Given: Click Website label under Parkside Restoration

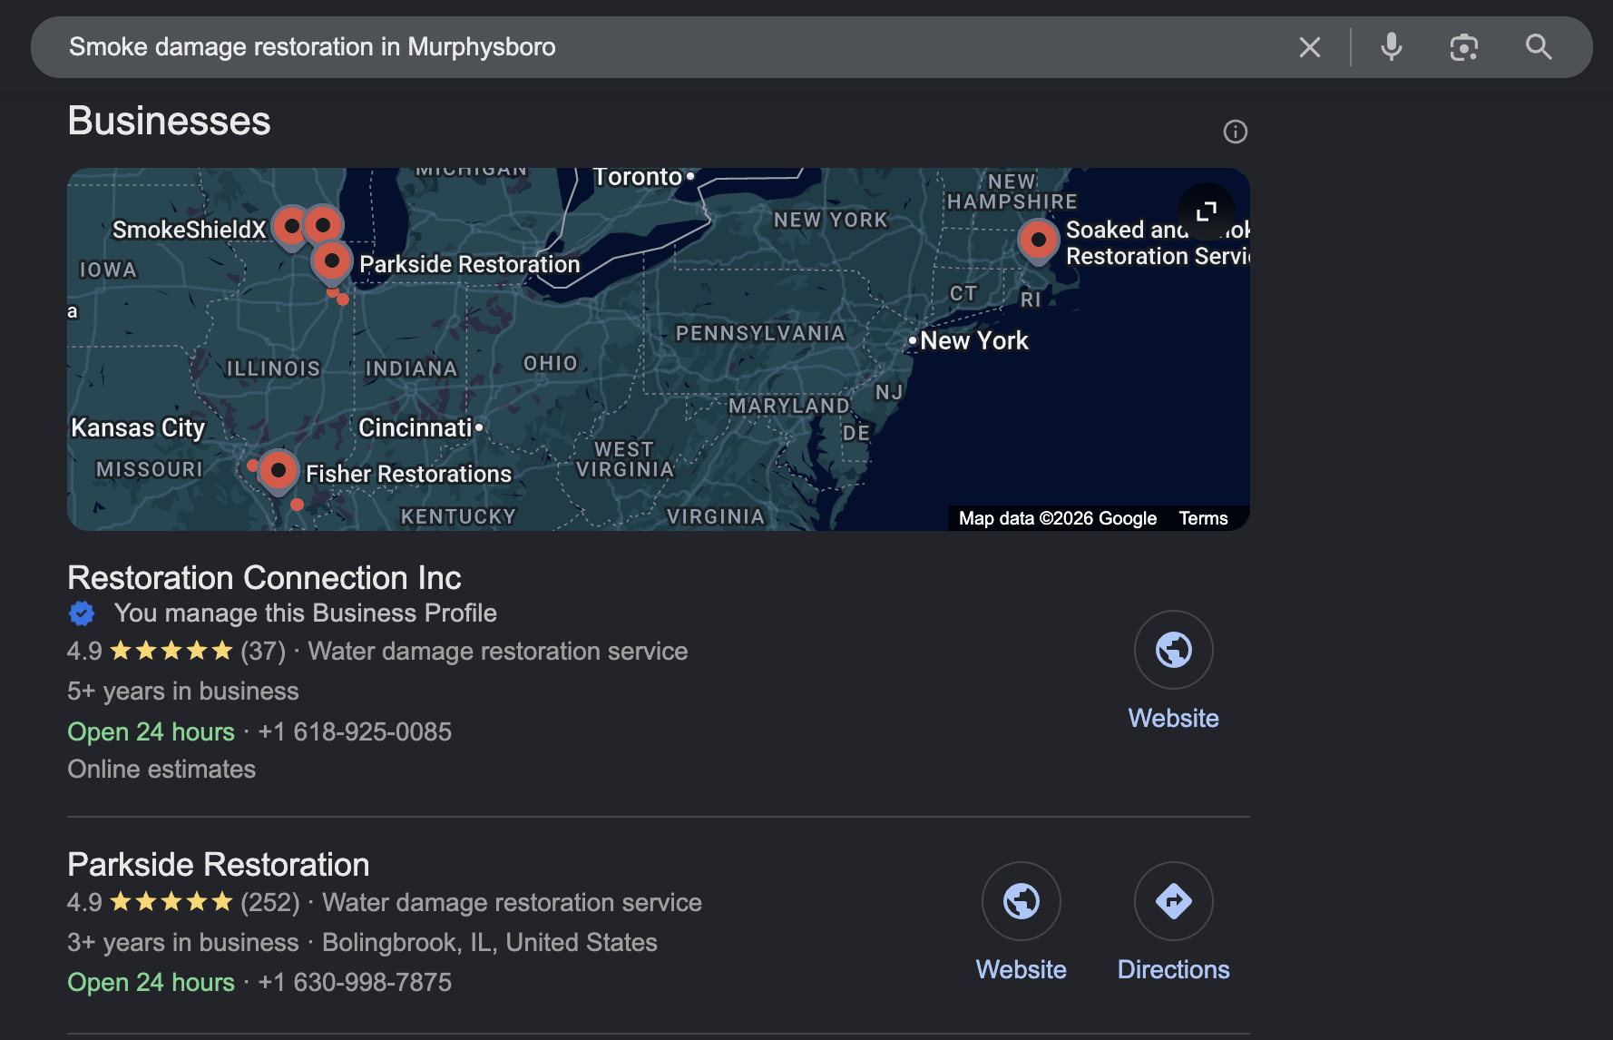Looking at the screenshot, I should click(x=1021, y=969).
